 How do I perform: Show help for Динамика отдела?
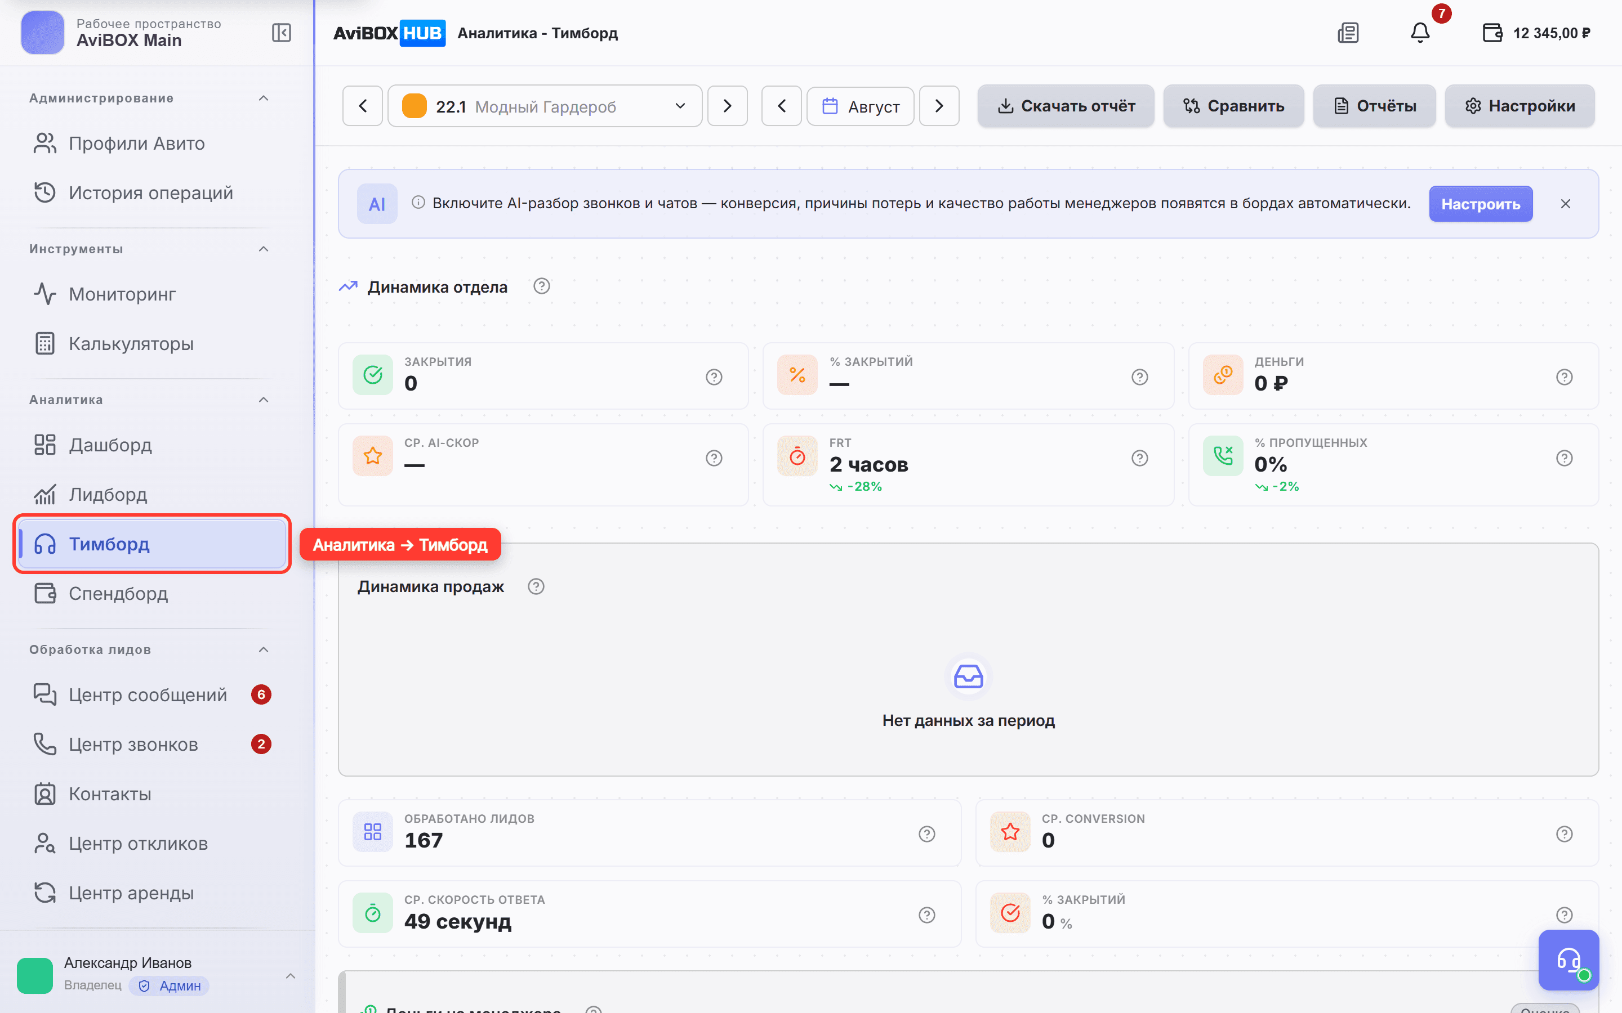coord(542,287)
